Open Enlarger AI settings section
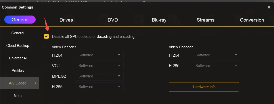The height and width of the screenshot is (104, 274). (x=18, y=58)
